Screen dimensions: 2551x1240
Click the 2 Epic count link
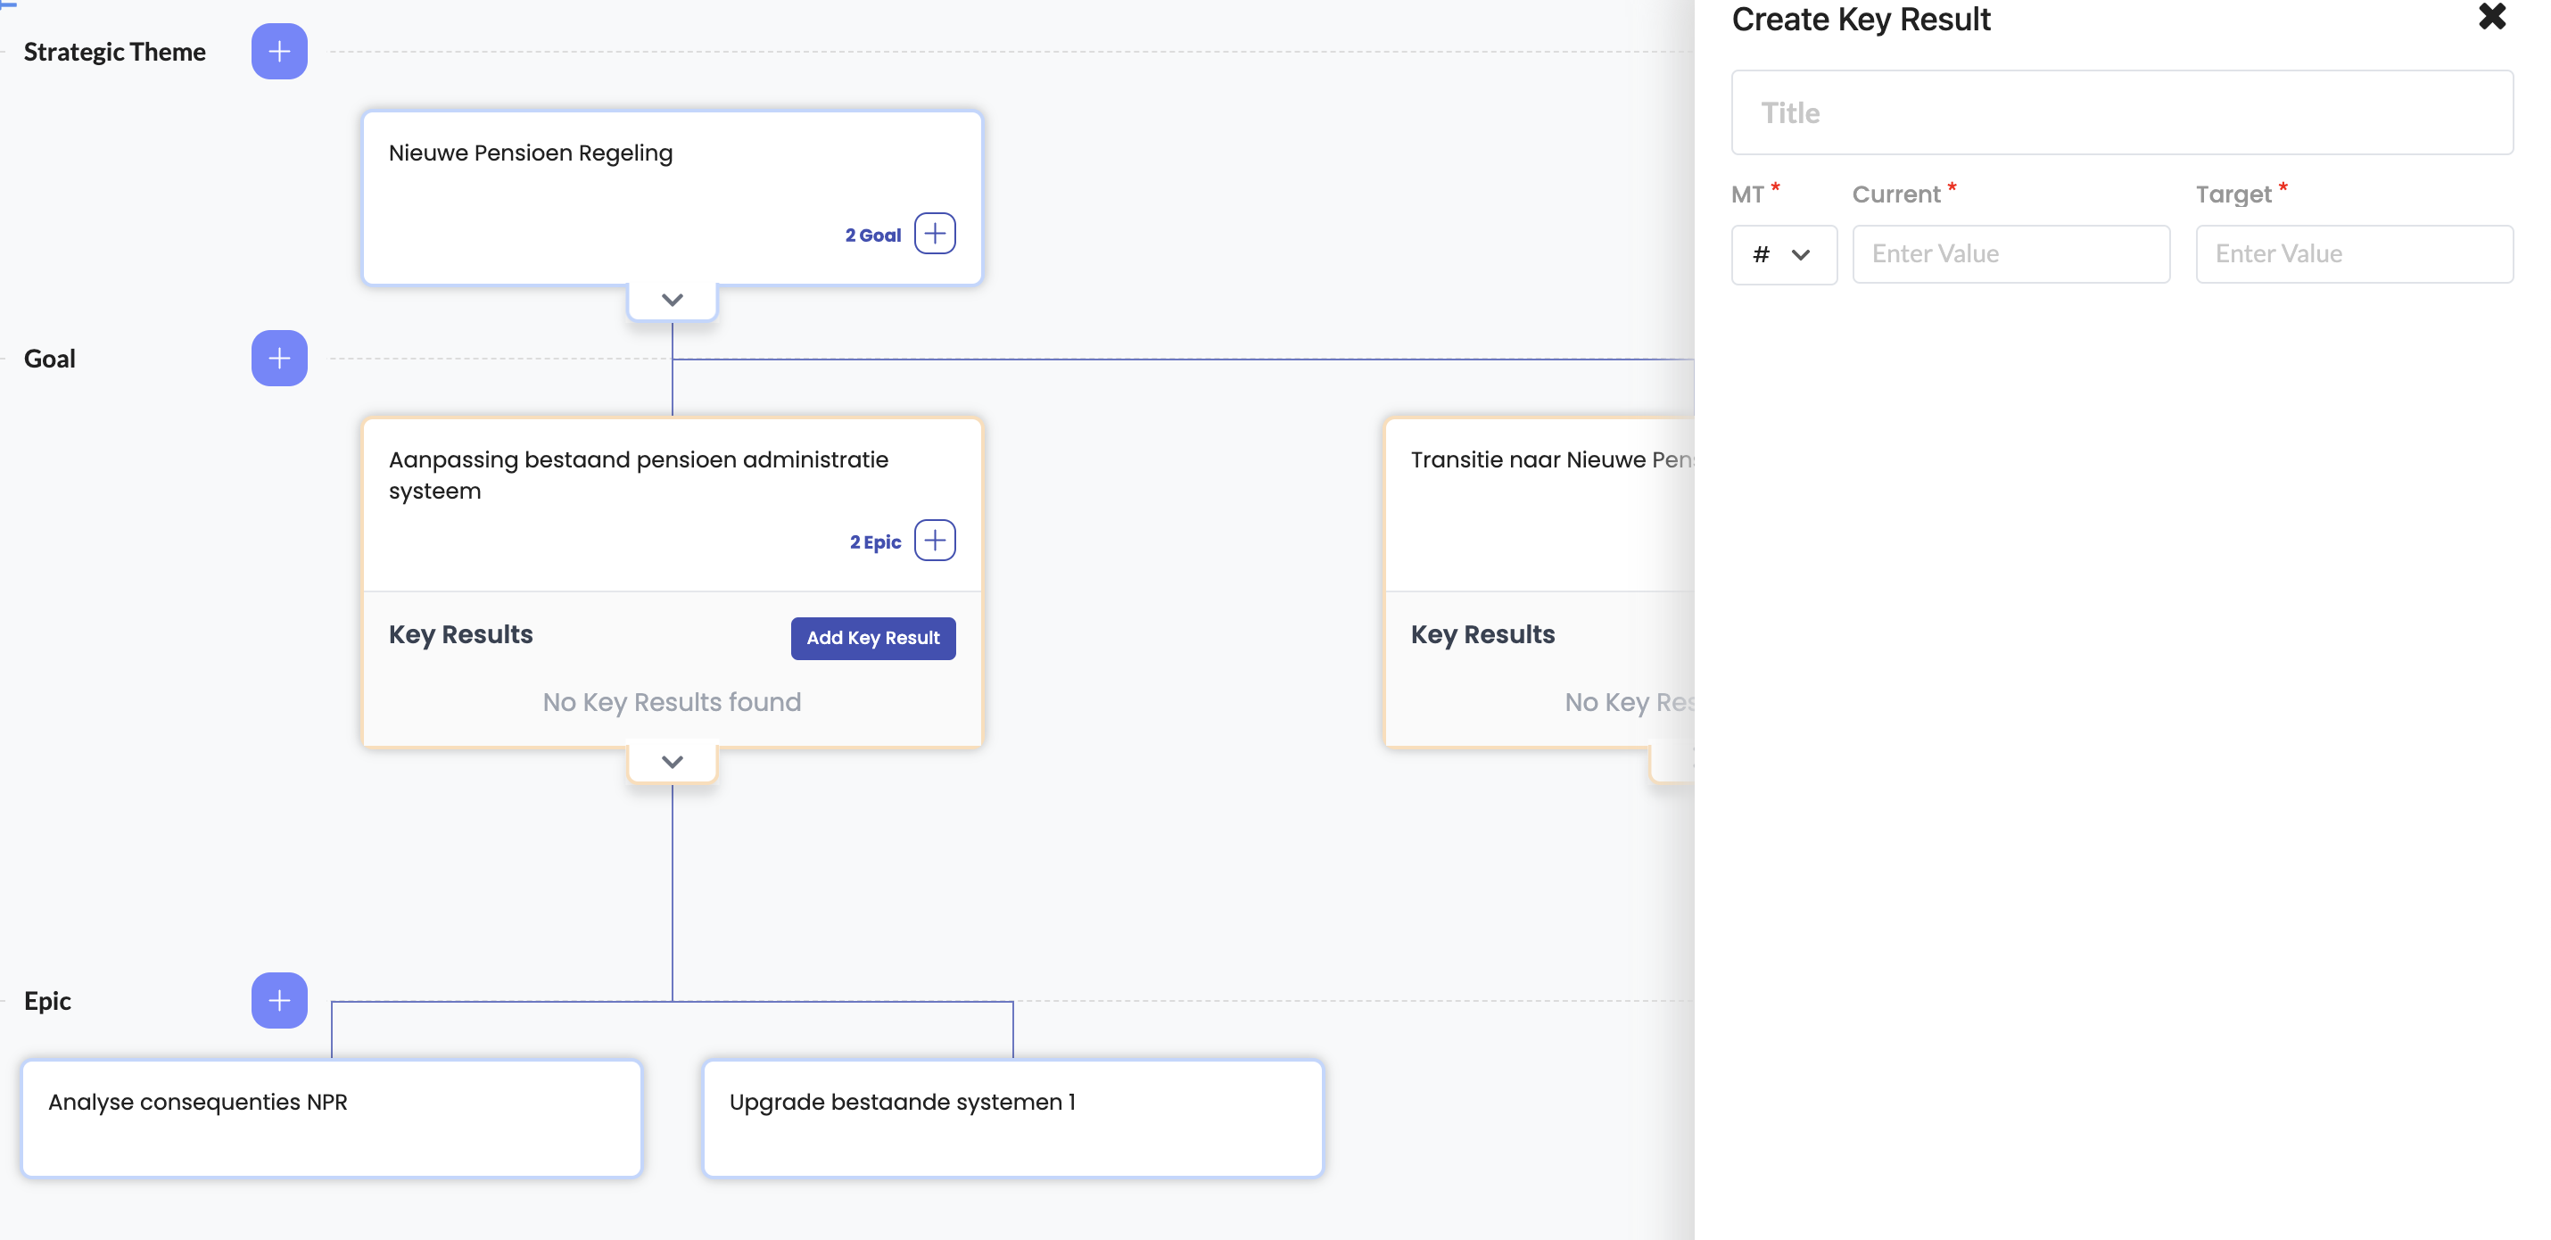(874, 541)
